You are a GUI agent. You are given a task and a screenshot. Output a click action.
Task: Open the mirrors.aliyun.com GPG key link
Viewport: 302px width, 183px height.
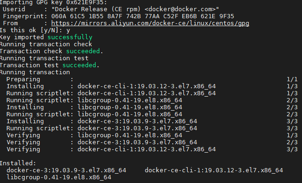click(x=150, y=23)
